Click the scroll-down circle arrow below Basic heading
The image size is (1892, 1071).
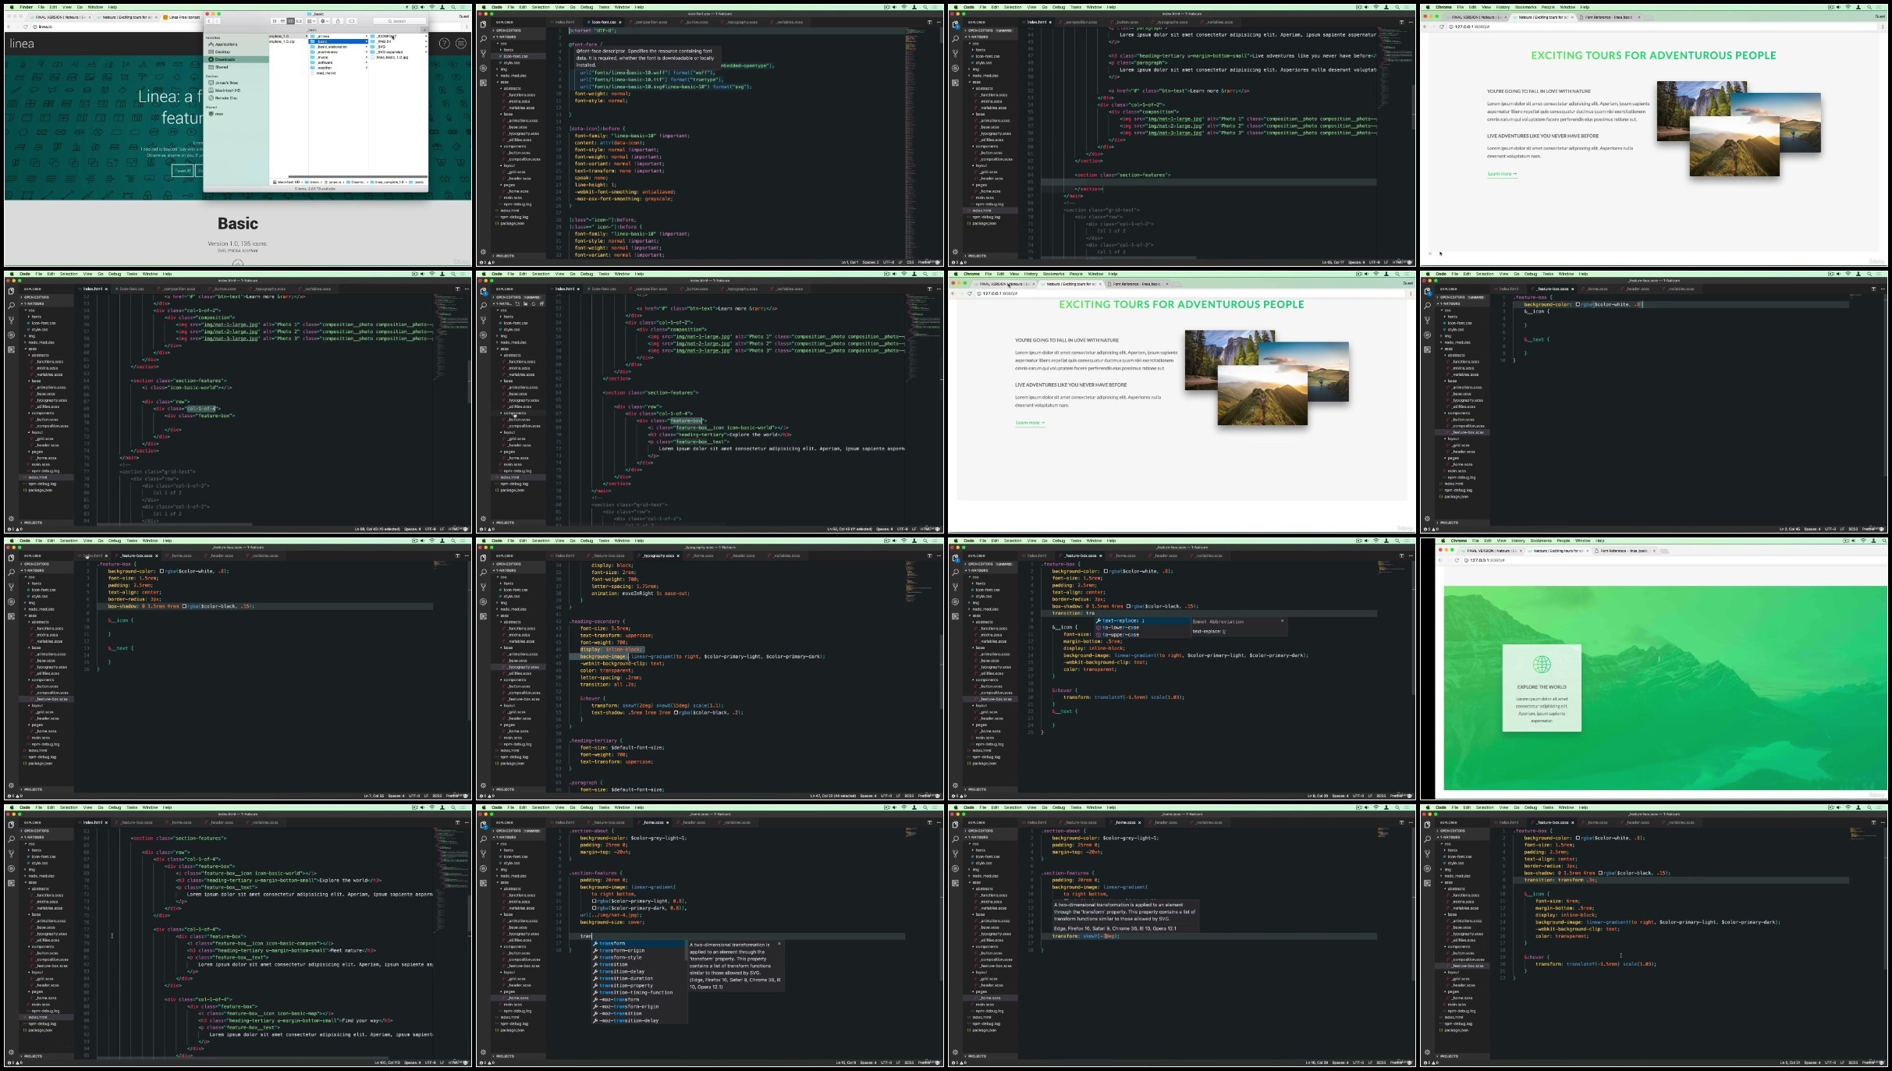pos(237,263)
